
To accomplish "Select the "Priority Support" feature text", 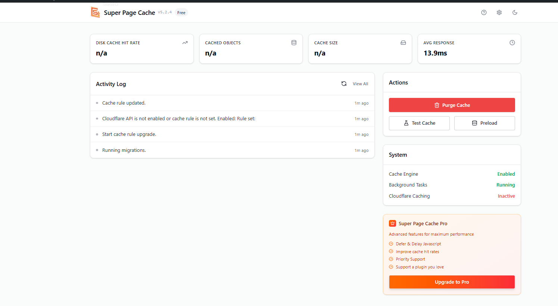I will click(411, 259).
